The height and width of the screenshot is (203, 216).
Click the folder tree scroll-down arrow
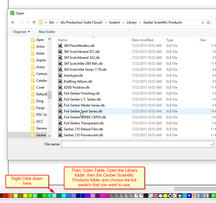(x=50, y=136)
